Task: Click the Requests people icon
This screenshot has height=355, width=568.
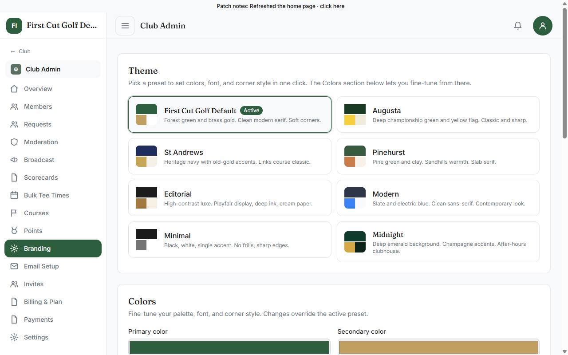Action: pyautogui.click(x=14, y=124)
